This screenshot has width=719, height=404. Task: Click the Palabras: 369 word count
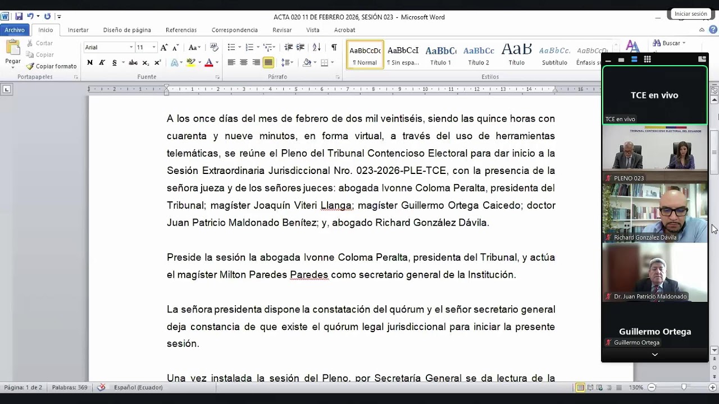tap(70, 387)
